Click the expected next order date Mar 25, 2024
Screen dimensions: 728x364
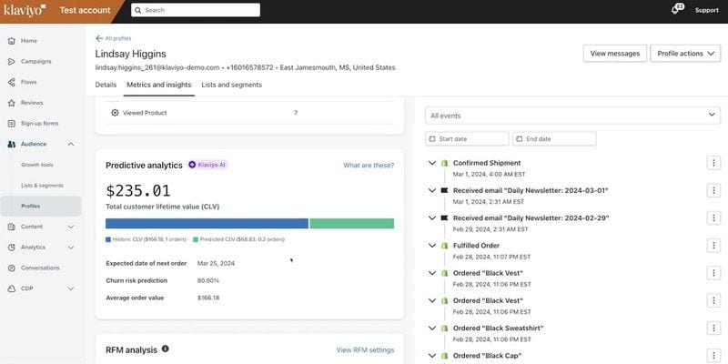pyautogui.click(x=216, y=263)
